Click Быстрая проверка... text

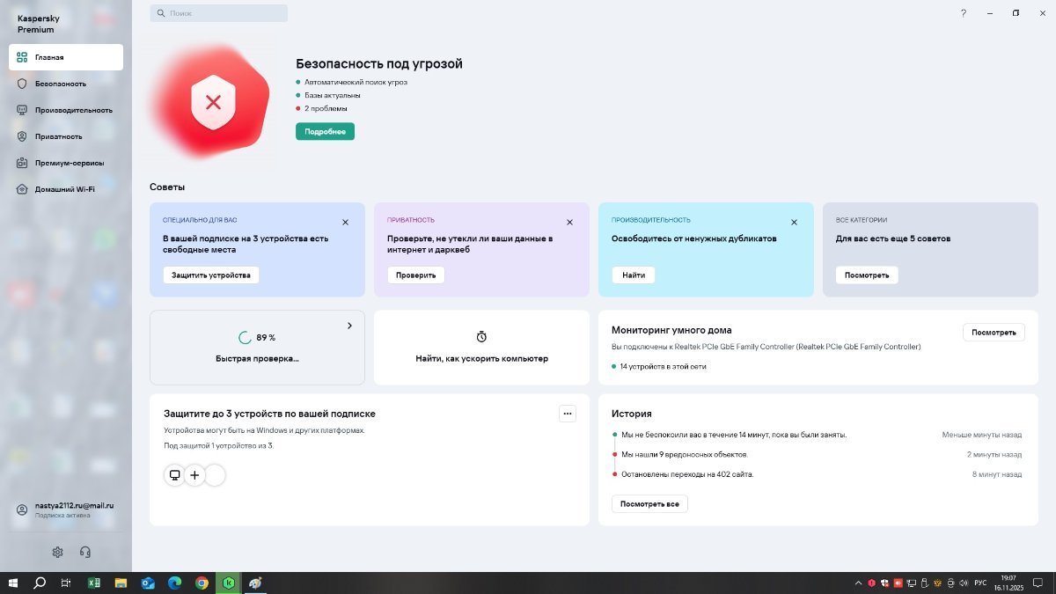(257, 359)
